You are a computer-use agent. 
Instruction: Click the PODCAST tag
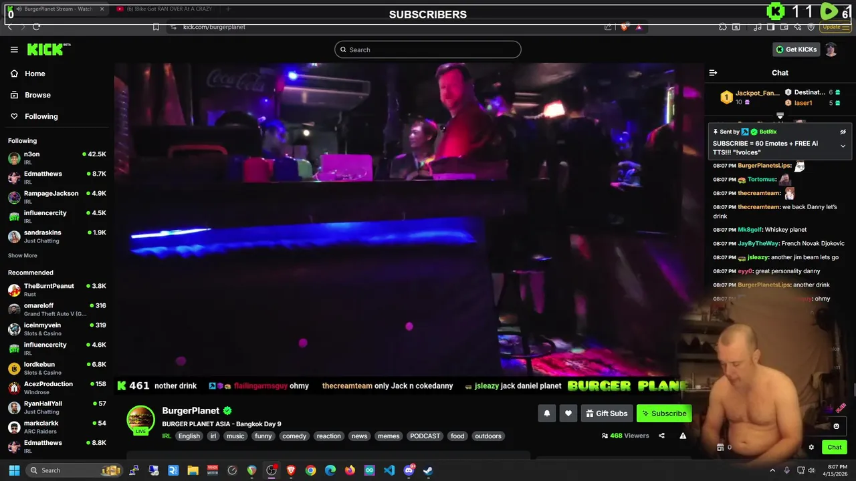point(425,436)
